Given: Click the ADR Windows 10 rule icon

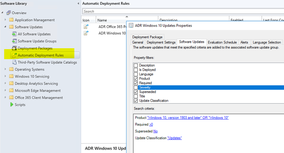Looking at the screenshot, I should (x=86, y=33).
